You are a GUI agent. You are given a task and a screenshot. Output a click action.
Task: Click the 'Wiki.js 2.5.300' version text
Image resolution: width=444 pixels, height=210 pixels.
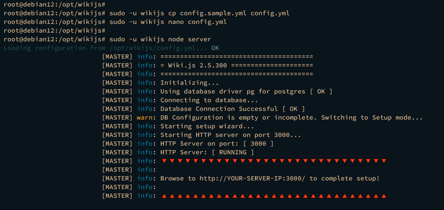click(198, 66)
